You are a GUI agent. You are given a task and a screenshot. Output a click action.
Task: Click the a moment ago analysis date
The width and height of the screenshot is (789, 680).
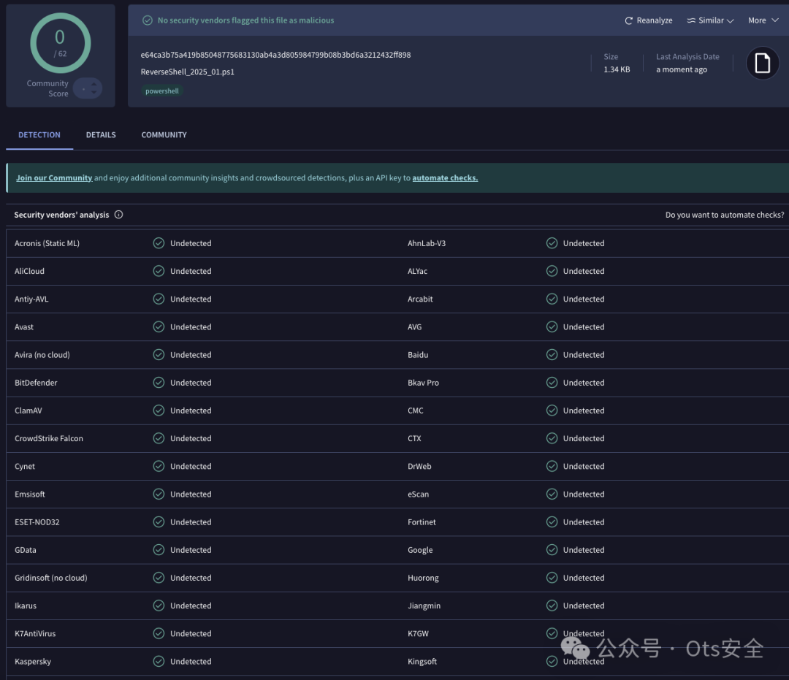tap(682, 69)
